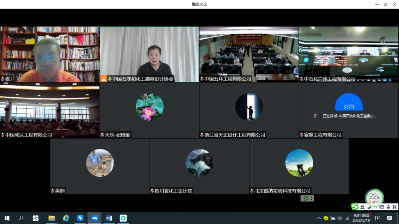Toggle the system volume speaker icon
399x224 pixels.
[x=339, y=218]
